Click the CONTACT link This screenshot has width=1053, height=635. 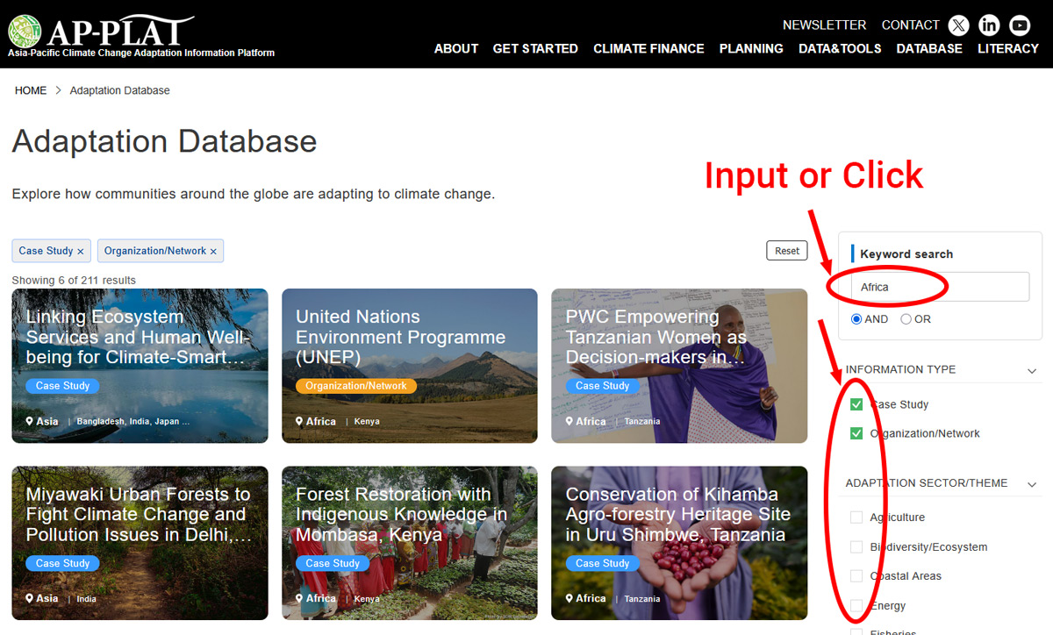910,25
